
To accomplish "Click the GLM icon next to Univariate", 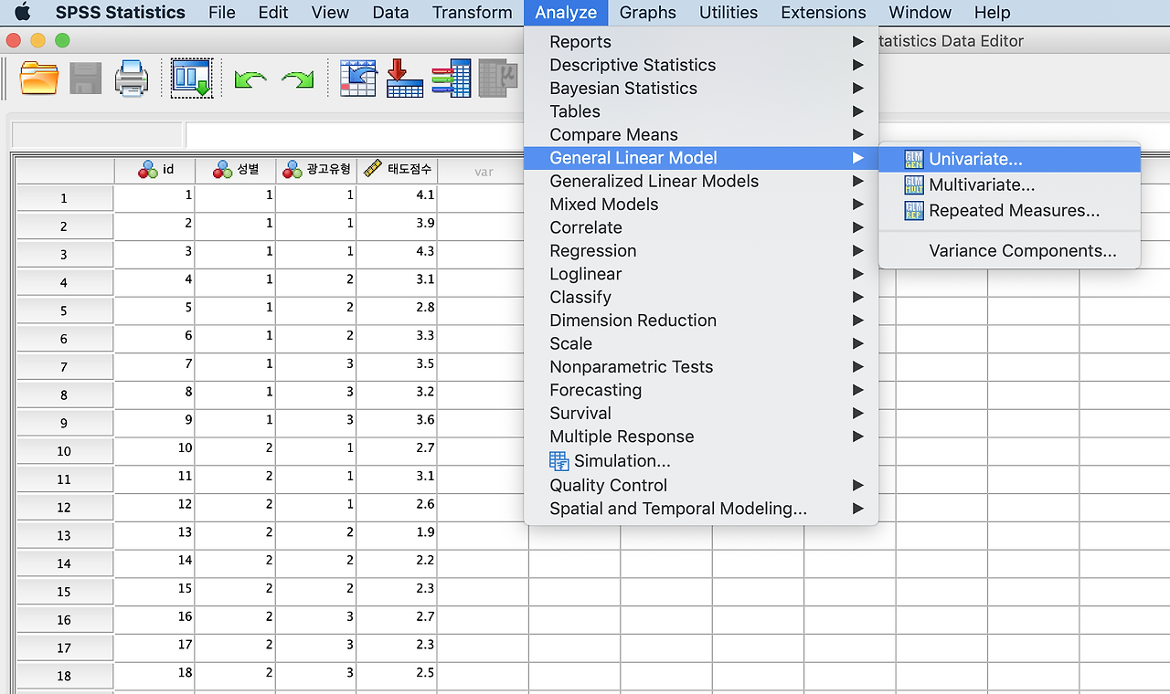I will point(914,159).
